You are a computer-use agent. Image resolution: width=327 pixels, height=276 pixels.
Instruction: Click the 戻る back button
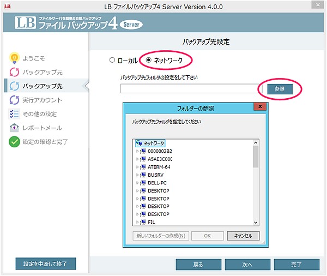point(198,265)
